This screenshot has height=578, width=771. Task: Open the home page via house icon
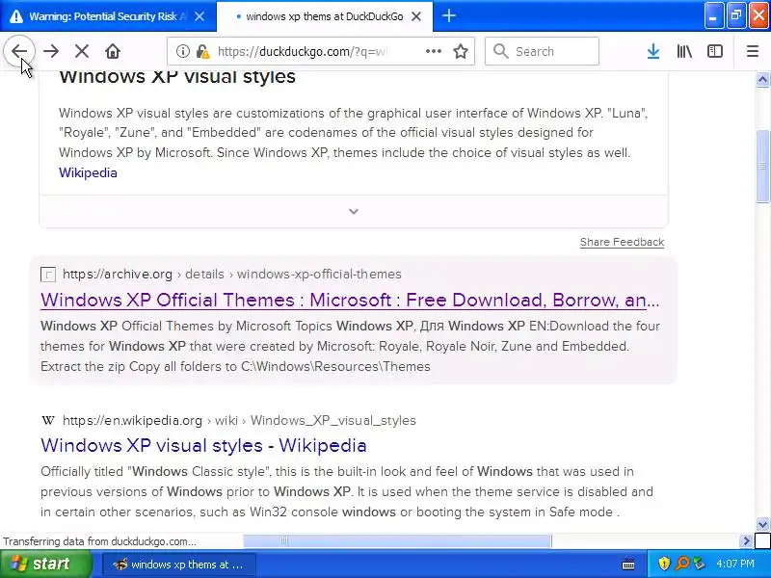click(113, 51)
